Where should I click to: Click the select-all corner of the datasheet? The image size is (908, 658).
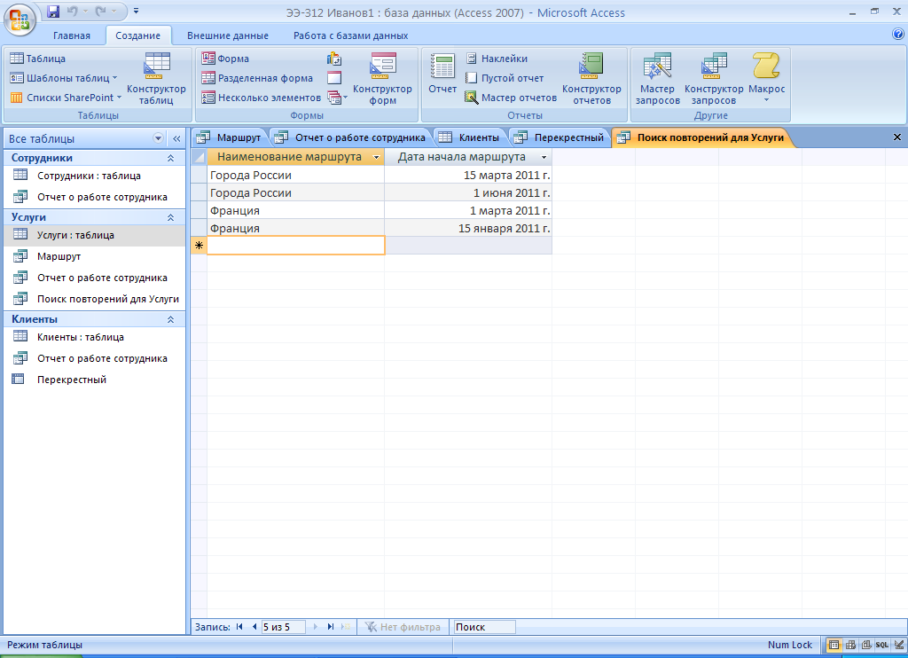click(x=199, y=157)
